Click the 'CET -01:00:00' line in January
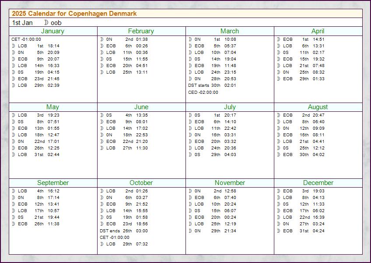The width and height of the screenshot is (371, 263). point(26,39)
